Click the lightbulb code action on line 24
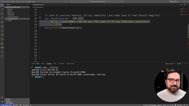The image size is (189, 106). click(40, 18)
